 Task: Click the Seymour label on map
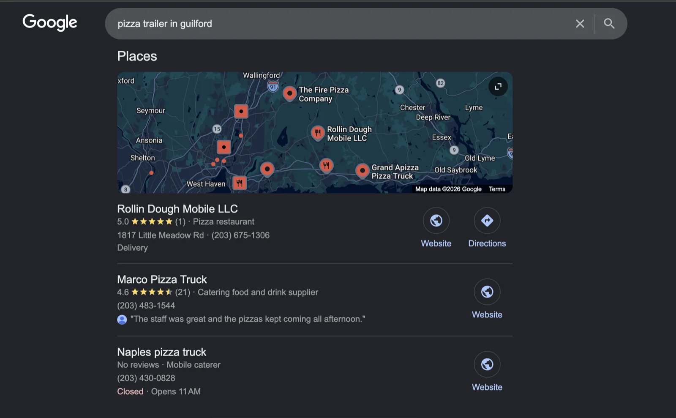151,111
